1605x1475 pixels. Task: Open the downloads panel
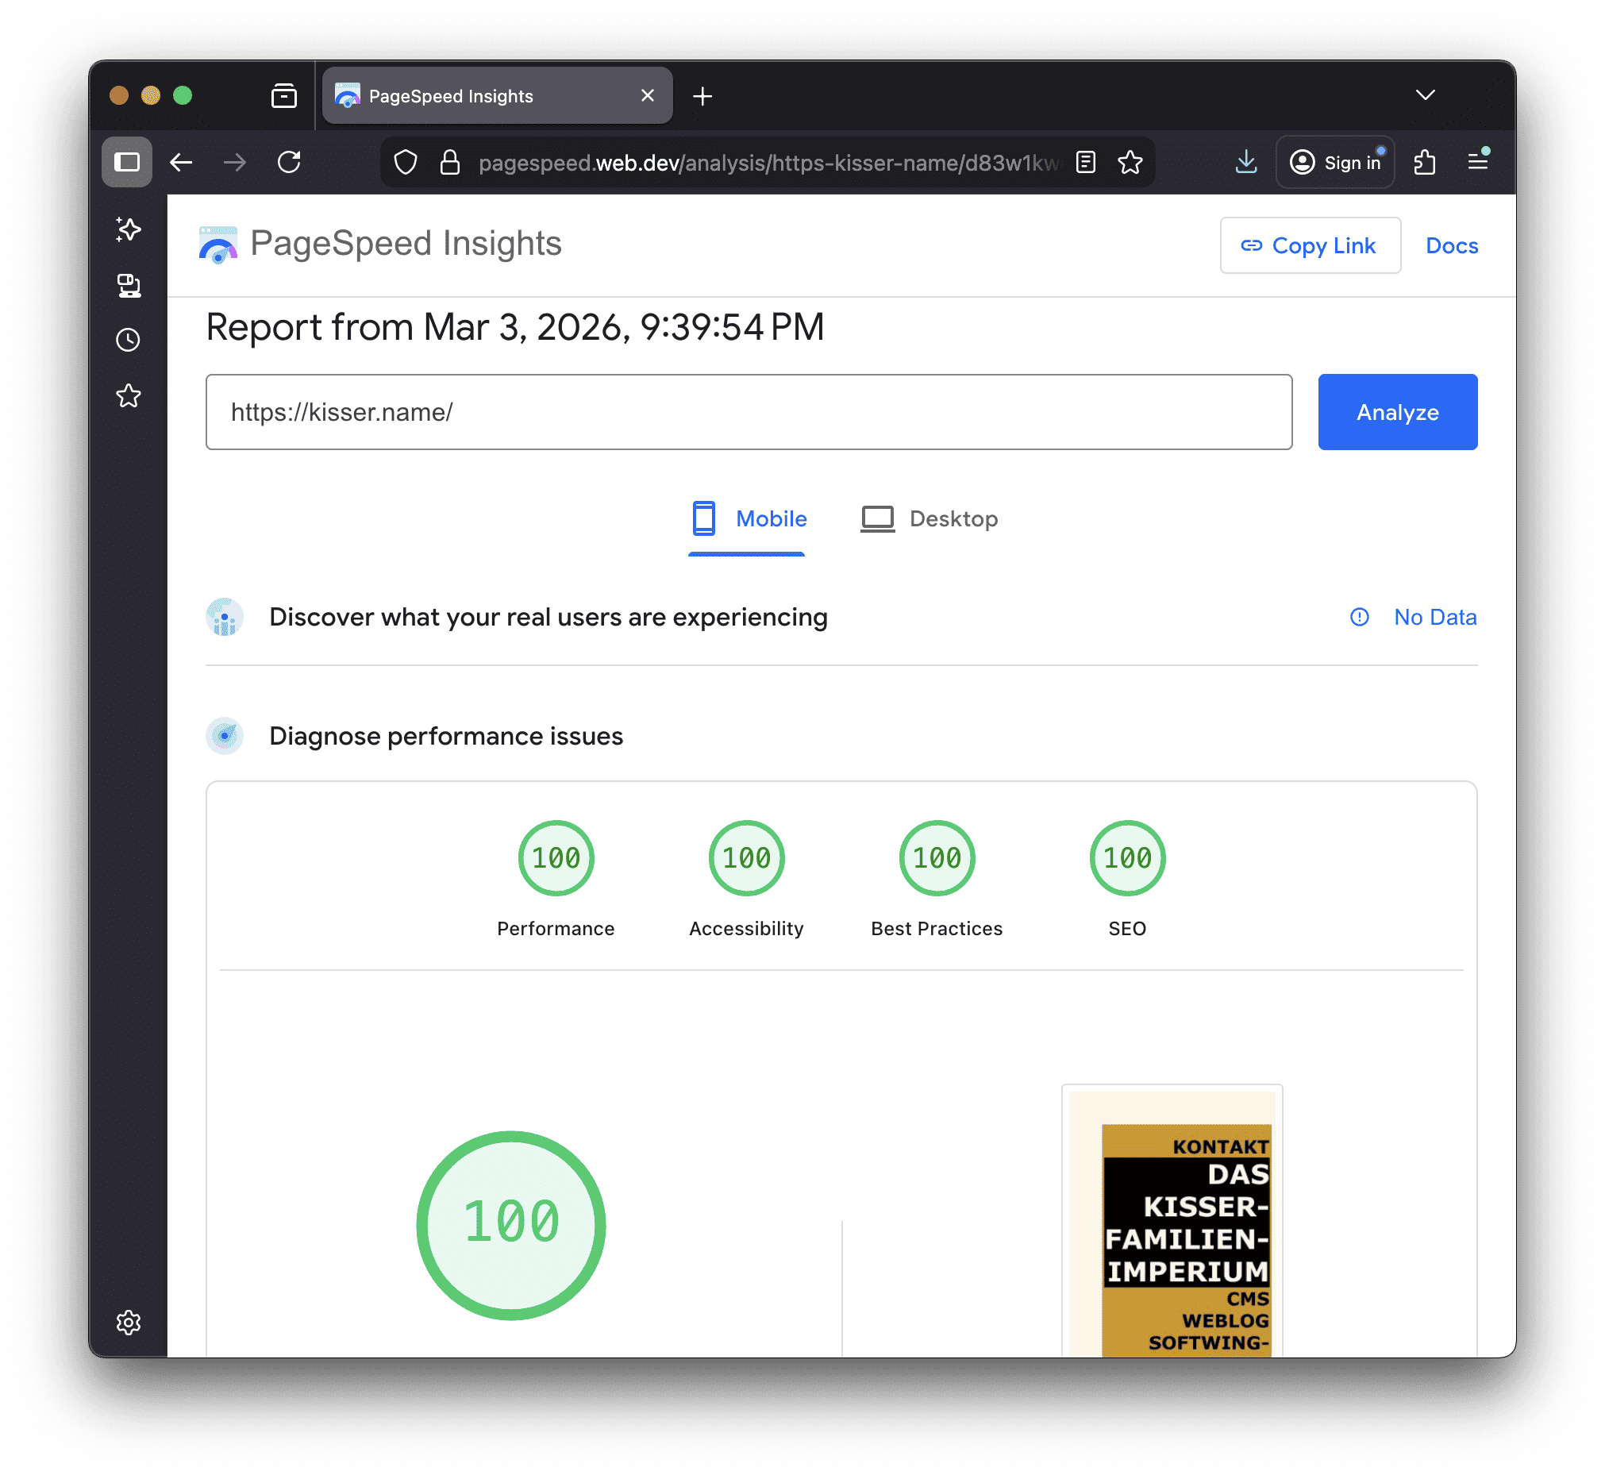(x=1247, y=162)
